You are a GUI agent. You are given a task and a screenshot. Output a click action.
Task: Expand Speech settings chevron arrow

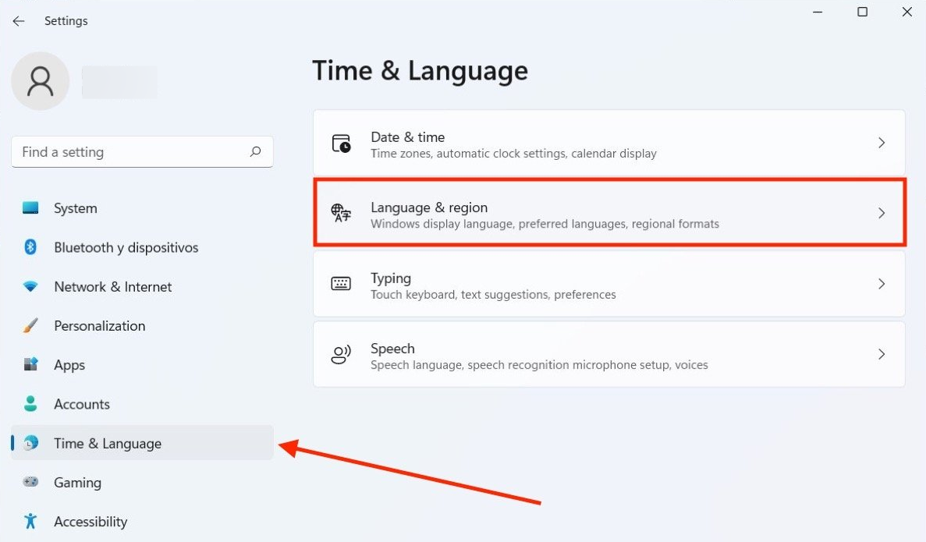pos(882,354)
